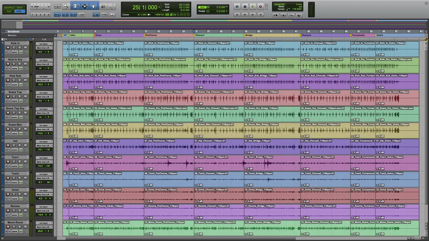The image size is (429, 241).
Task: Click the Ovhd automation mode 'read' button
Action: point(21,199)
